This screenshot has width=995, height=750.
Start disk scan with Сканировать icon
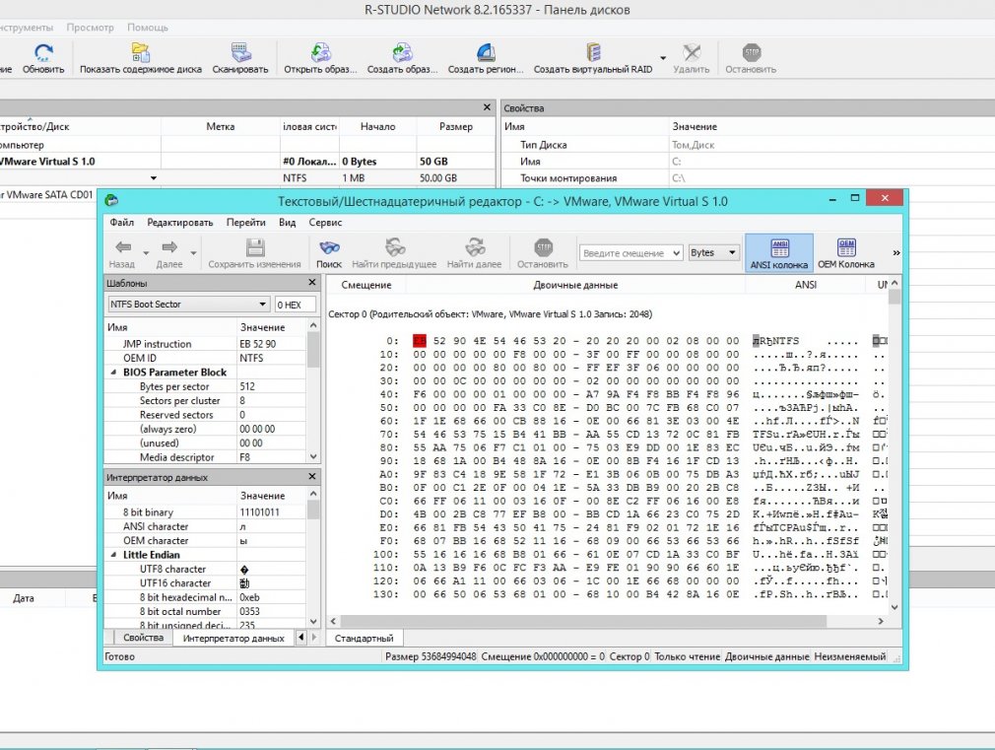click(240, 52)
